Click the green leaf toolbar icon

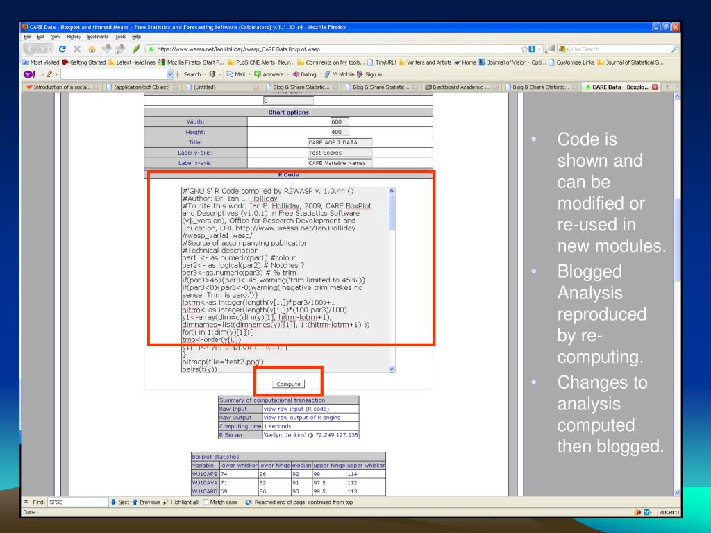136,49
